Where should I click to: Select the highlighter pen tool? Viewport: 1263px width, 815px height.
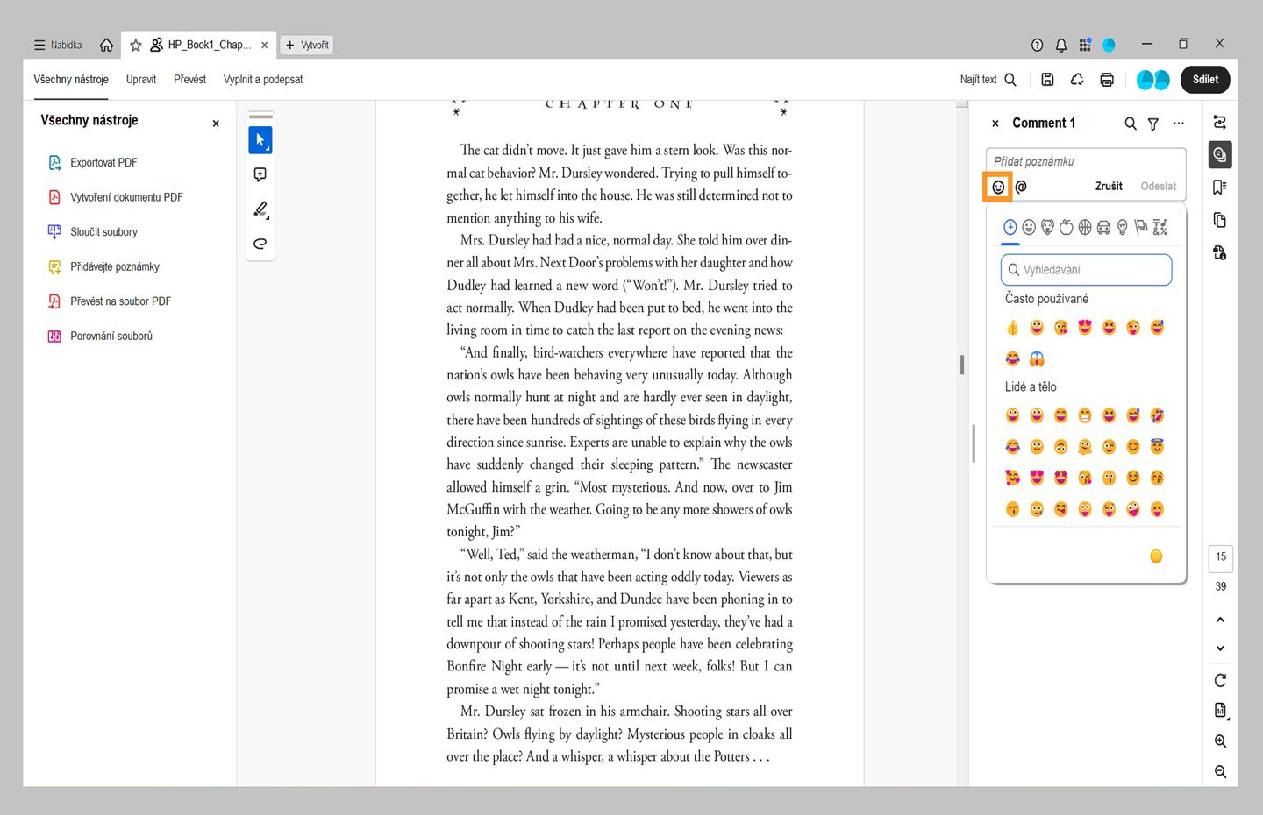point(260,209)
